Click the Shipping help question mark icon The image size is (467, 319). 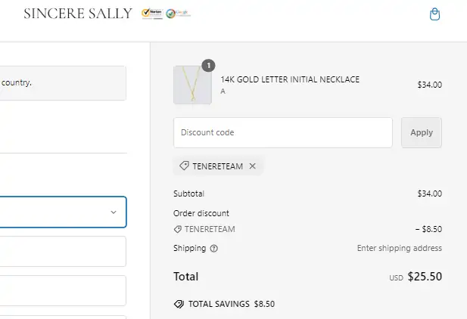point(213,248)
